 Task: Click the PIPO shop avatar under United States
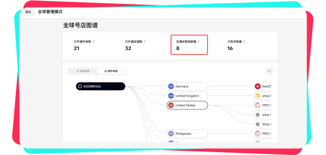point(258,105)
